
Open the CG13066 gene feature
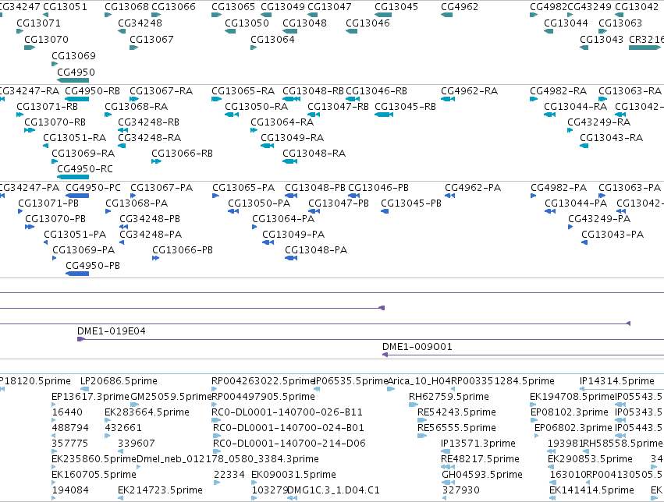point(174,7)
